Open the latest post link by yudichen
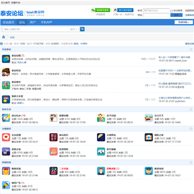Image resolution: width=194 pixels, height=194 pixels. tap(176, 98)
